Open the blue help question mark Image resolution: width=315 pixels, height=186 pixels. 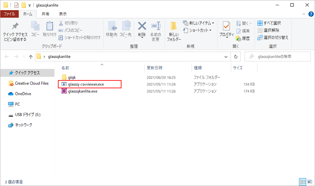pyautogui.click(x=311, y=14)
